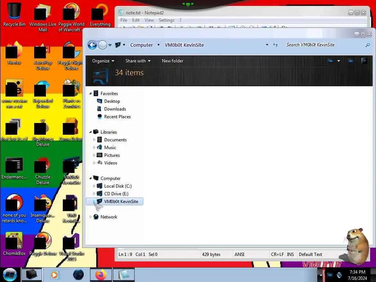Collapse the Favorites tree group
The width and height of the screenshot is (376, 282).
[90, 94]
